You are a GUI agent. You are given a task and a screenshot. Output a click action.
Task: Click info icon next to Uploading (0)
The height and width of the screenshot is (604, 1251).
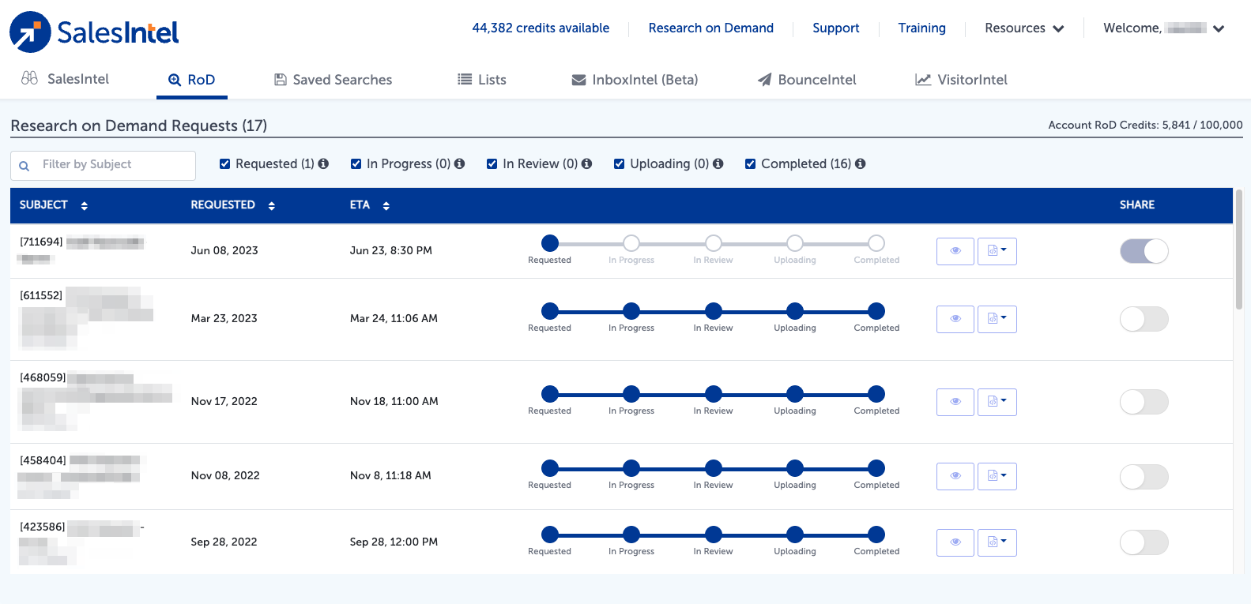pyautogui.click(x=718, y=163)
